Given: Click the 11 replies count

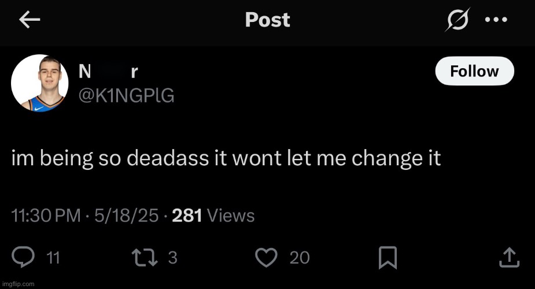Looking at the screenshot, I should click(53, 258).
